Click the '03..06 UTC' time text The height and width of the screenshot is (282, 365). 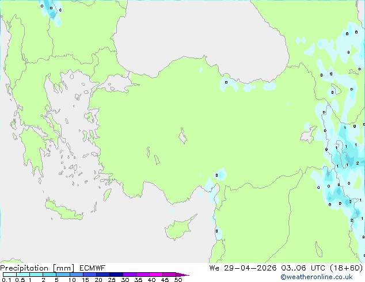coord(303,268)
